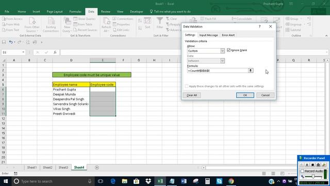The height and width of the screenshot is (186, 330).
Task: Click Show Queries in the ribbon
Action: [85, 19]
